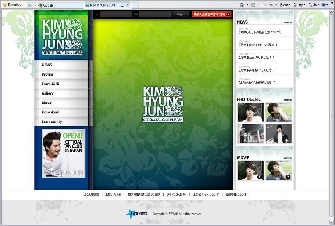Select the KIM HYUNG JUN browser tab
This screenshot has height=226, width=335.
(x=105, y=5)
